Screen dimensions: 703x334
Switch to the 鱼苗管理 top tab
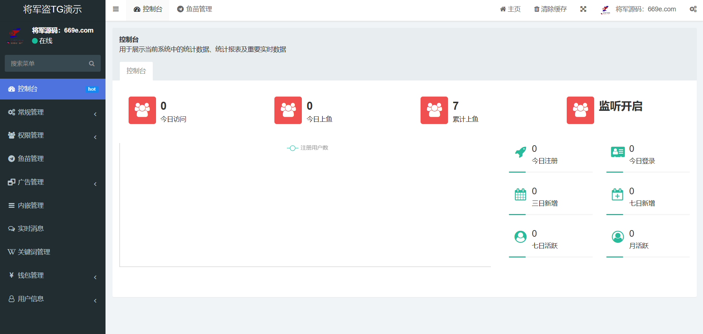pos(195,9)
